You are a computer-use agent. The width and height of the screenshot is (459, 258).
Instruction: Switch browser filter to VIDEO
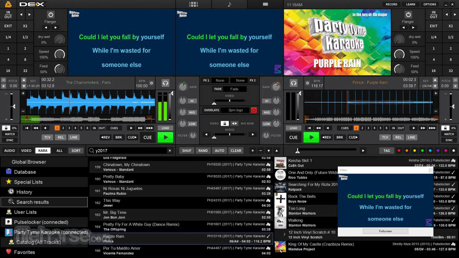[26, 151]
